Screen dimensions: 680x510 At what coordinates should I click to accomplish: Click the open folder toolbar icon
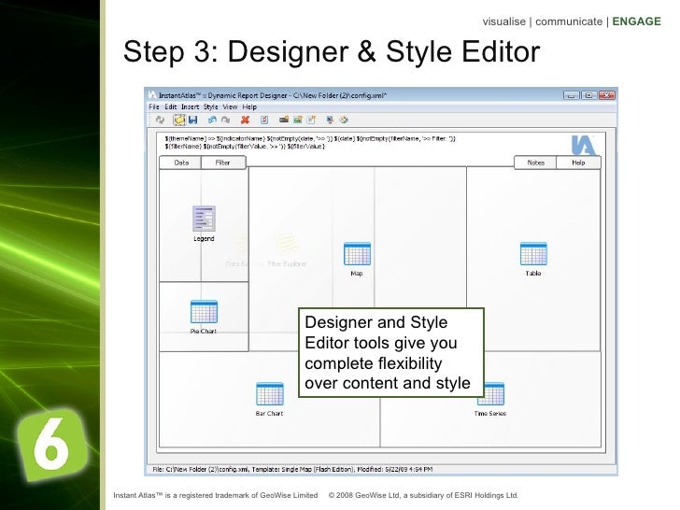point(179,120)
